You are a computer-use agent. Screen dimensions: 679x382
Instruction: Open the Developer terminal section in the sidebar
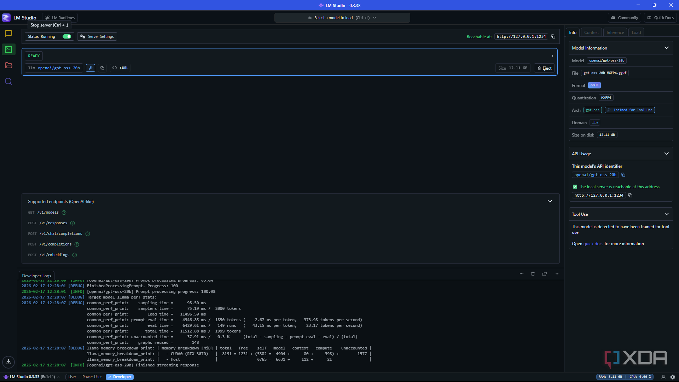8,50
